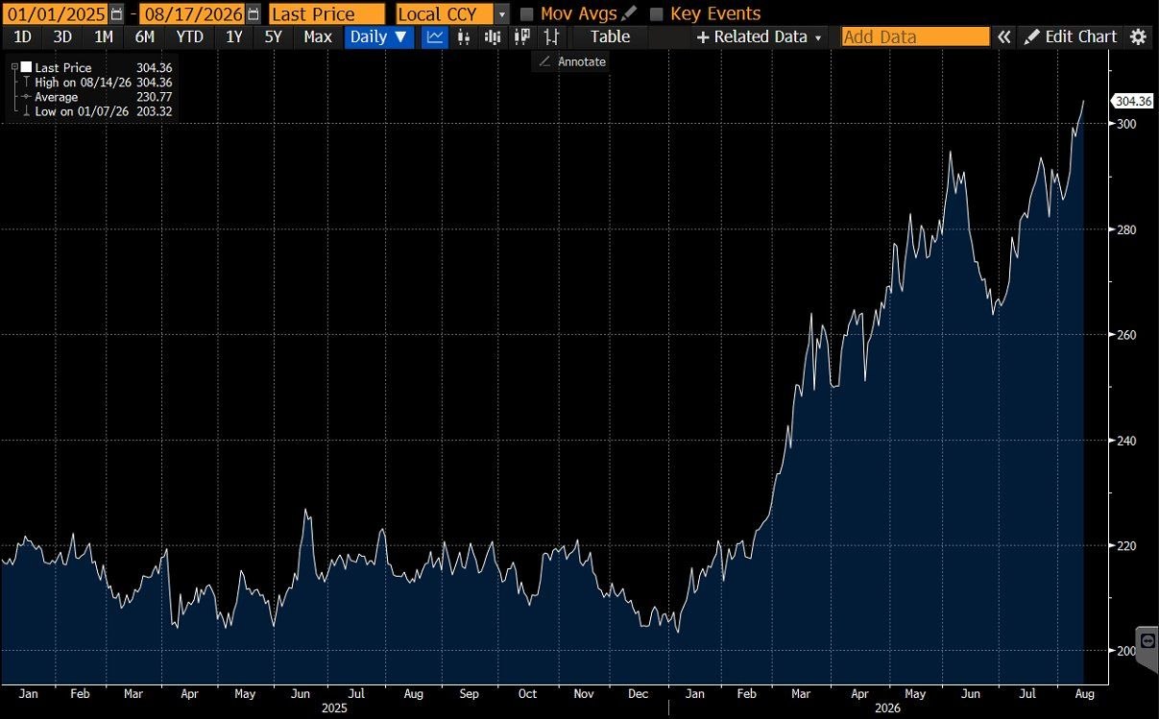
Task: Select the 6M range tab
Action: coord(144,36)
